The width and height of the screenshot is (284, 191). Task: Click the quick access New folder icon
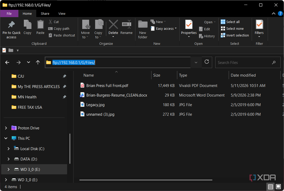11,50
